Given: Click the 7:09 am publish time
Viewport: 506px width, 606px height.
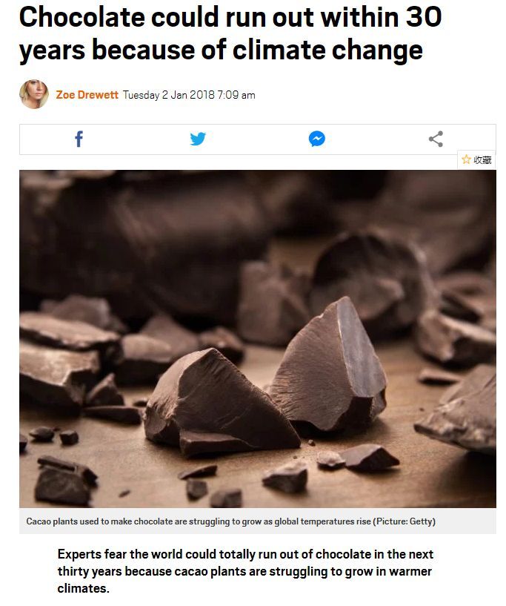Looking at the screenshot, I should pos(236,95).
